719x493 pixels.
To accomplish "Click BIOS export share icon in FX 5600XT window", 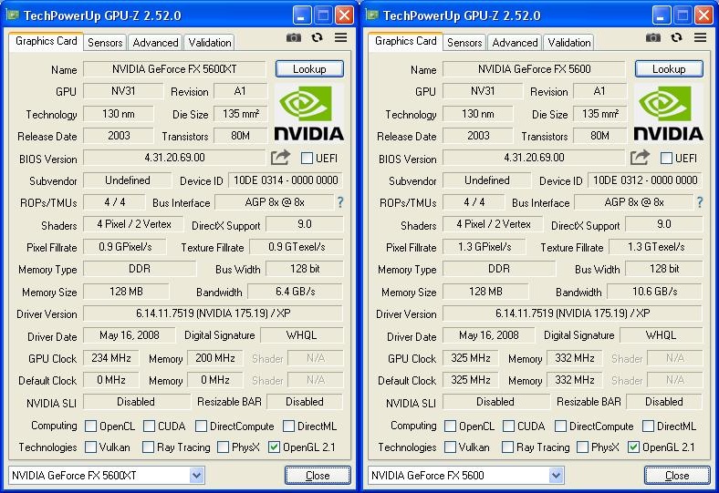I will pyautogui.click(x=280, y=158).
